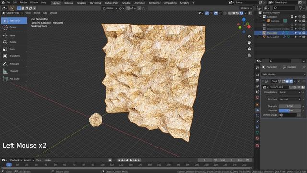Click the Blender logo icon
This screenshot has width=307, height=173.
point(3,3)
